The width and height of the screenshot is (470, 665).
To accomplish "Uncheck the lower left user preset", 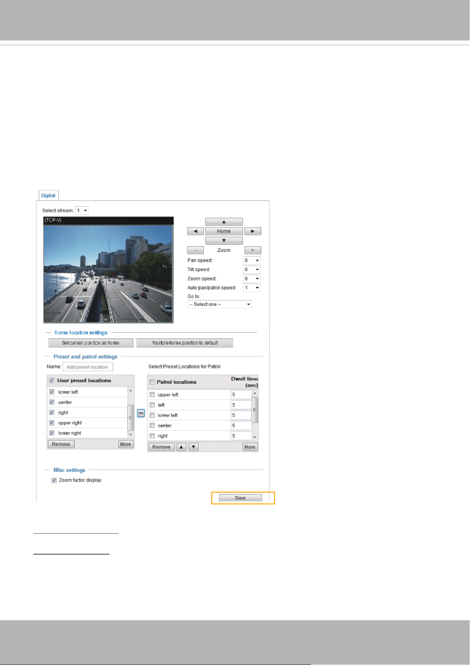I will 52,392.
